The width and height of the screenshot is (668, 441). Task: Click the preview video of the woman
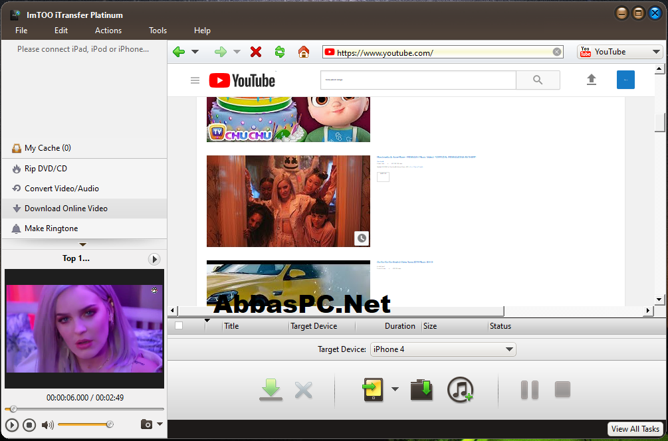click(x=84, y=329)
